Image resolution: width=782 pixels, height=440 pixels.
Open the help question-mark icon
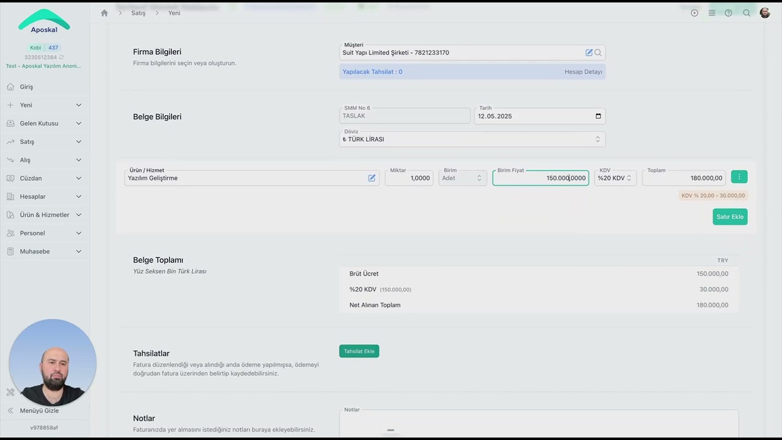click(x=728, y=13)
